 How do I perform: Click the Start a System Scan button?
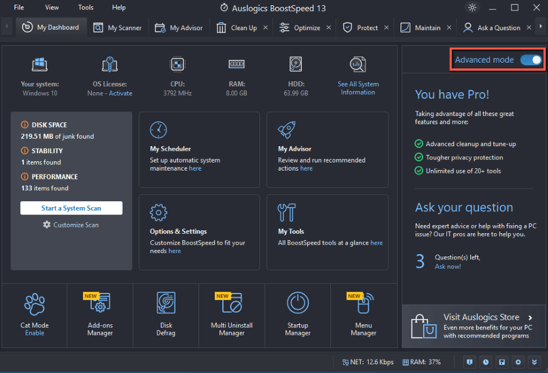point(71,208)
